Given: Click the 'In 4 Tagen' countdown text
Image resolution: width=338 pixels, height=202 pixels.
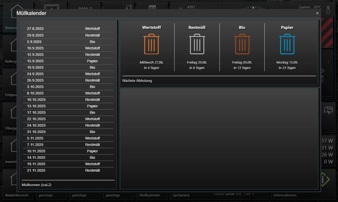Looking at the screenshot, I should tap(152, 68).
